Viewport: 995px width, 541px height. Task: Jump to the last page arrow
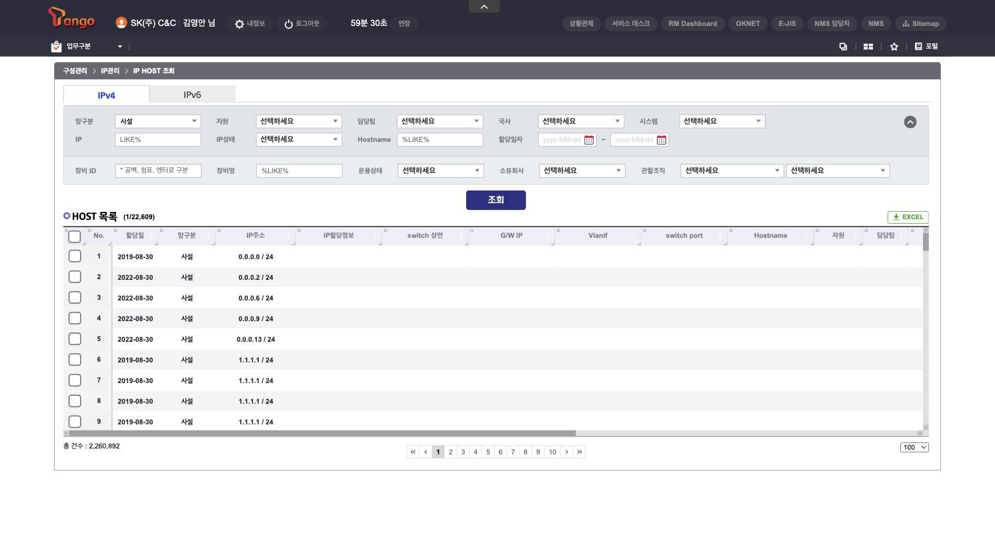[x=580, y=452]
